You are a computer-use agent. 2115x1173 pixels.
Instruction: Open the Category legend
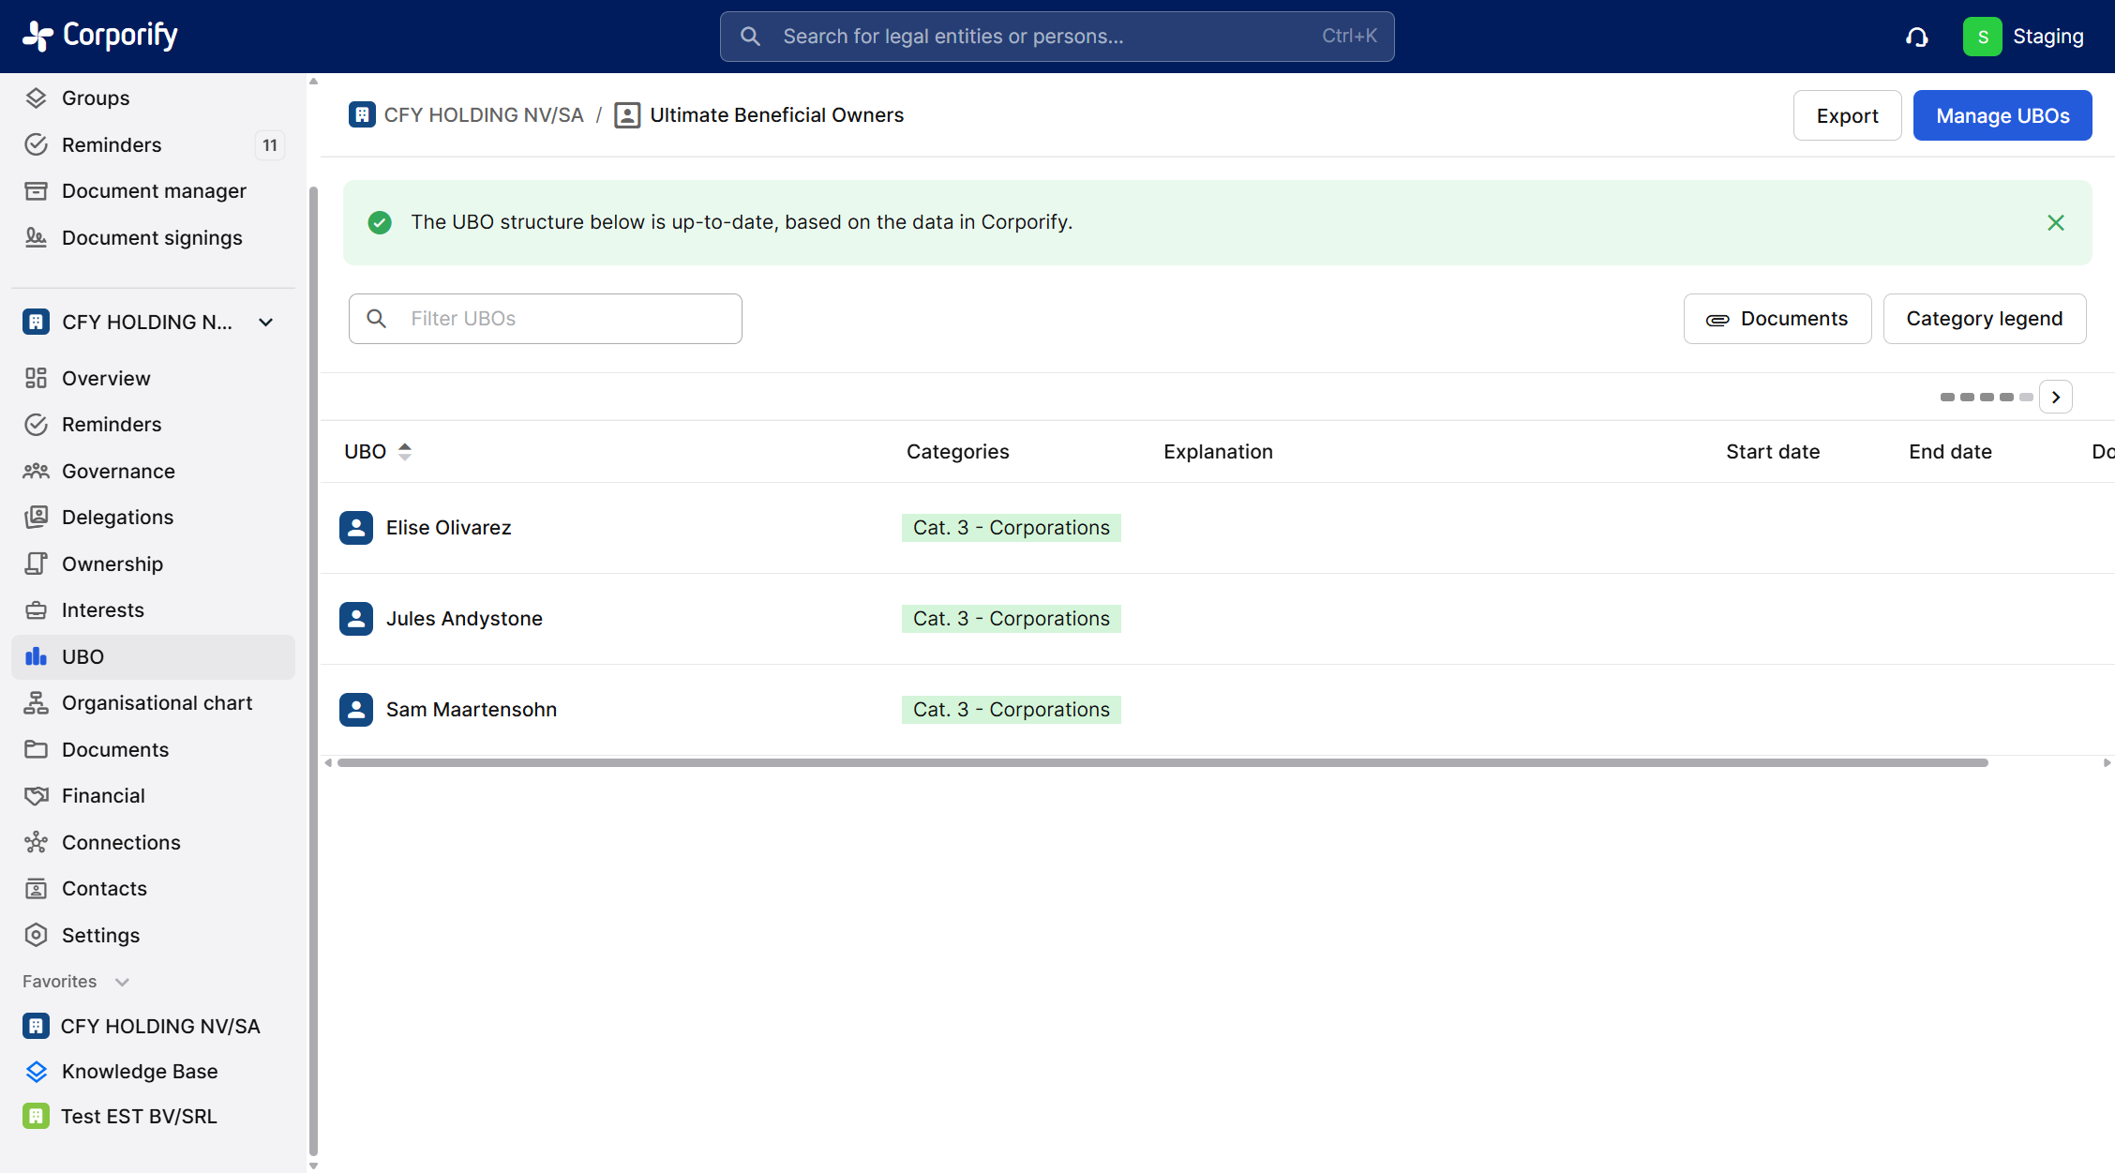click(x=1984, y=319)
